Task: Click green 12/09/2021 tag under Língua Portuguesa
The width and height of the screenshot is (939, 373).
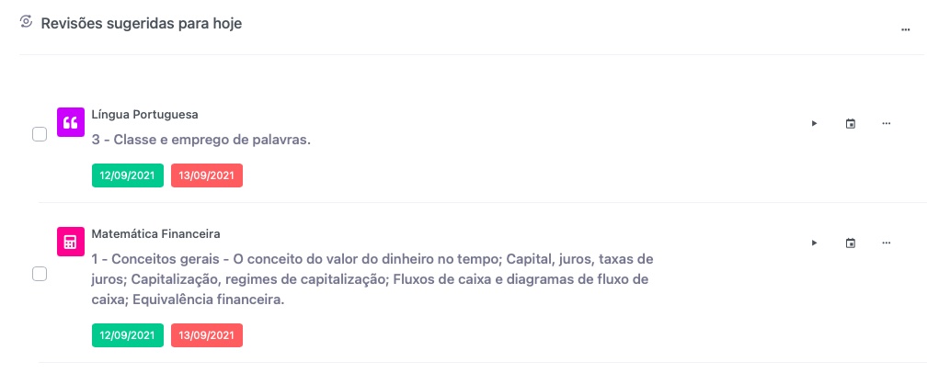Action: click(x=128, y=175)
